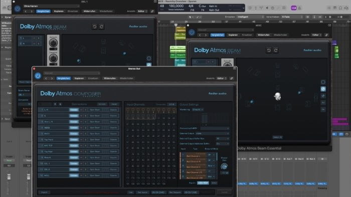Click the link icon in MISC window

326,35
